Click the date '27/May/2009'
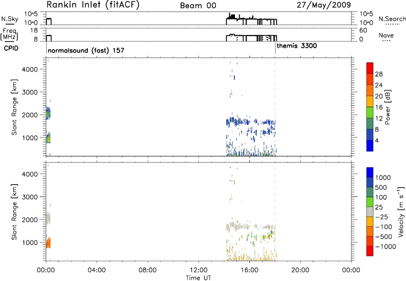406x281 pixels. click(x=324, y=5)
